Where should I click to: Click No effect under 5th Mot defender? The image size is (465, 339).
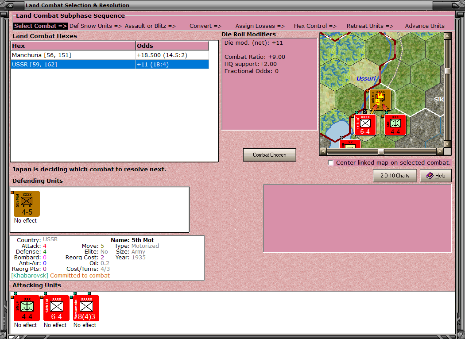coord(26,221)
